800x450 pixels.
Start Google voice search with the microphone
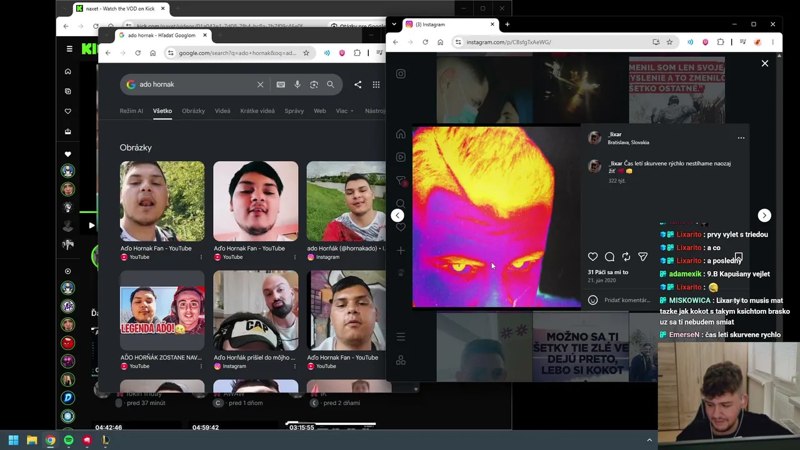(297, 84)
